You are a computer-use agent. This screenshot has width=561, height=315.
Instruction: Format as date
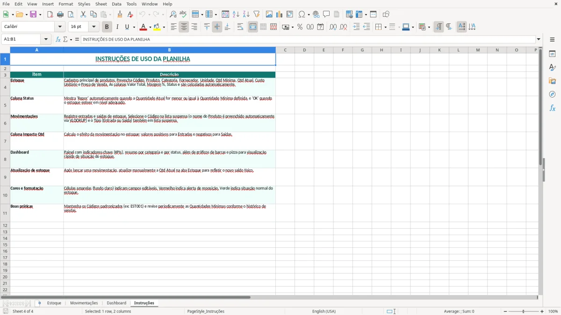click(x=320, y=27)
